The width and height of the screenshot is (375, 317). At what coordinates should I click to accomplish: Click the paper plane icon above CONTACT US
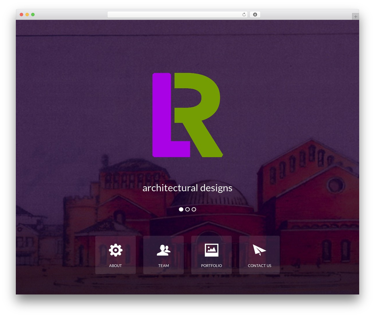click(259, 250)
